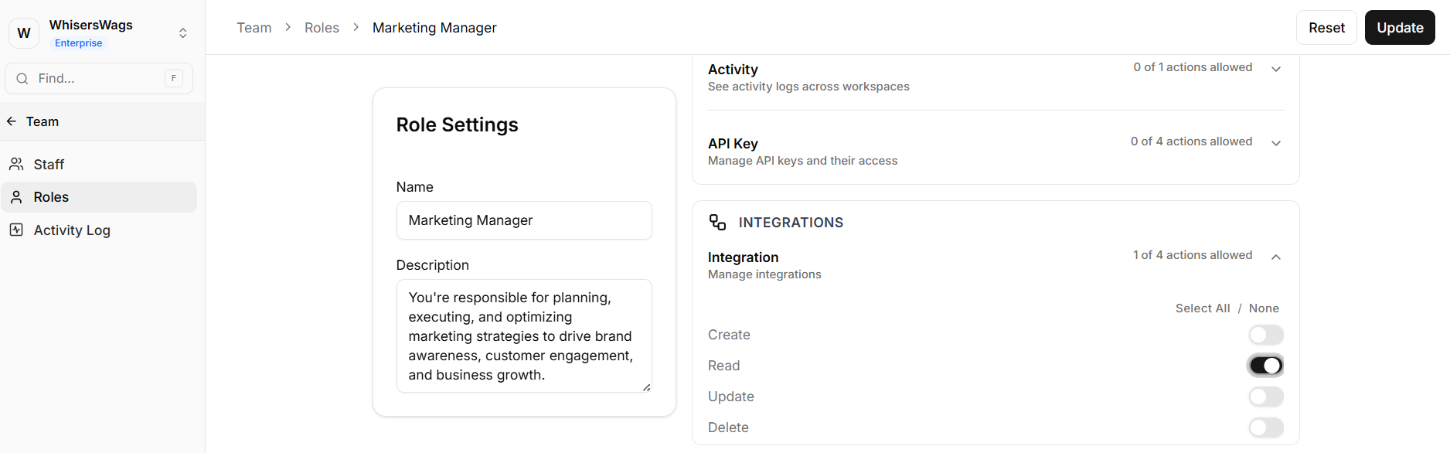Click the back arrow beside Team

12,121
